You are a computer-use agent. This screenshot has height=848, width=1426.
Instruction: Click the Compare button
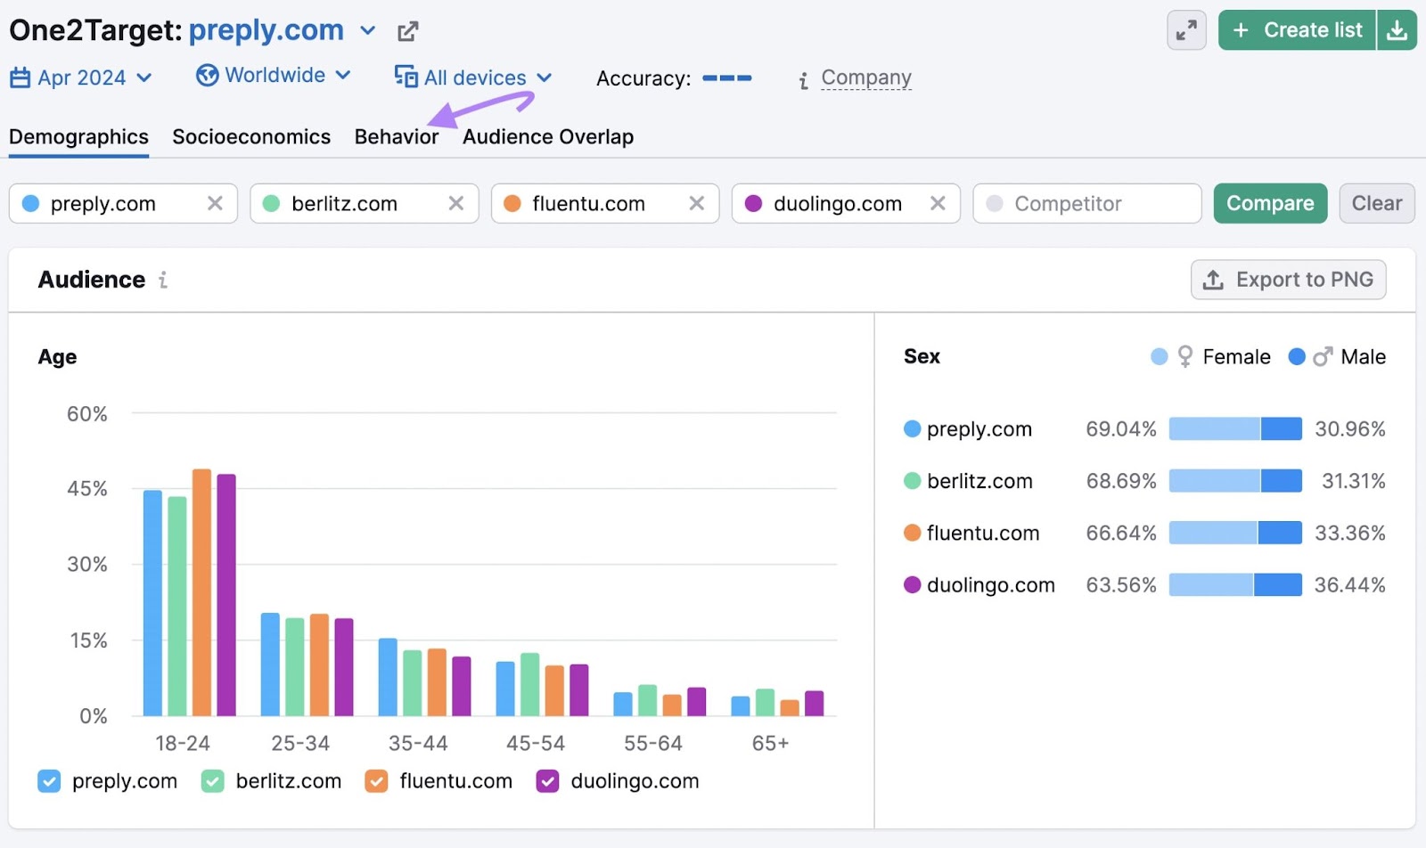click(1269, 203)
